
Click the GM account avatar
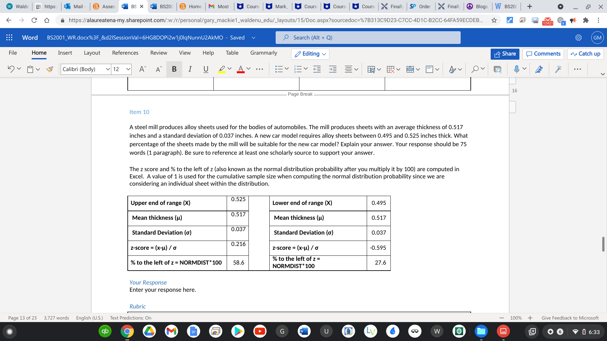coord(597,38)
